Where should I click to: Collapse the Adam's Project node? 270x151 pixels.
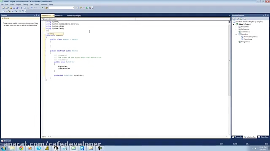pos(234,24)
